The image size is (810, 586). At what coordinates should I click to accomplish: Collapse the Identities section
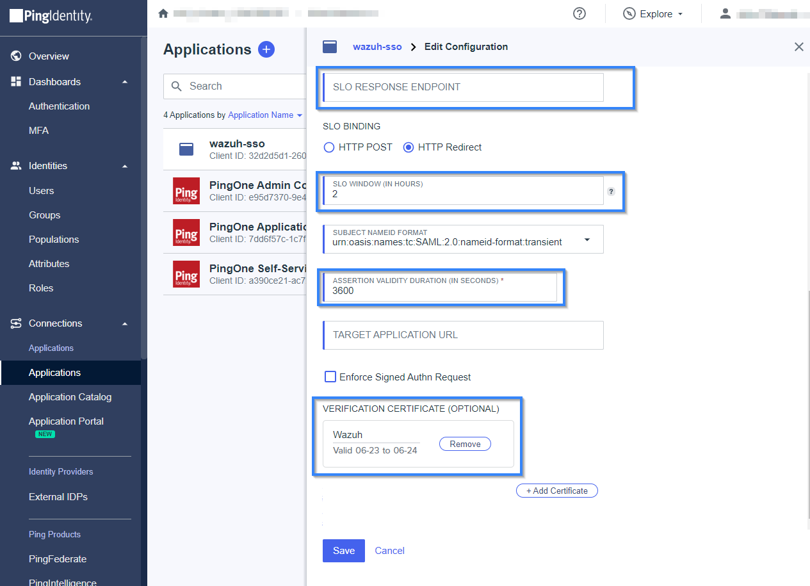(x=125, y=166)
